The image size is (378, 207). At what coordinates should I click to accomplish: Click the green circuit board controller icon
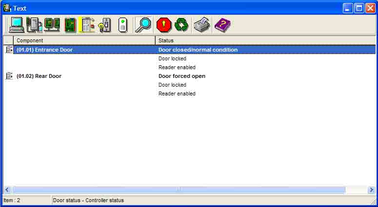pos(70,25)
